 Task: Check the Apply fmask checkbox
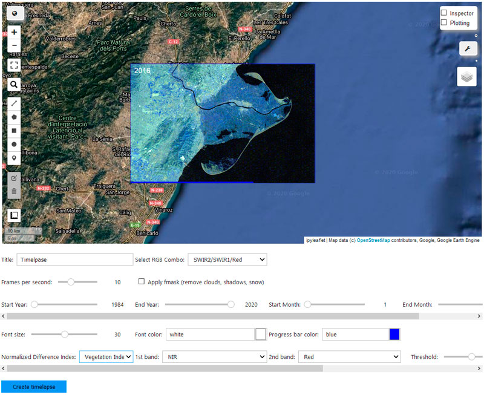tap(142, 281)
